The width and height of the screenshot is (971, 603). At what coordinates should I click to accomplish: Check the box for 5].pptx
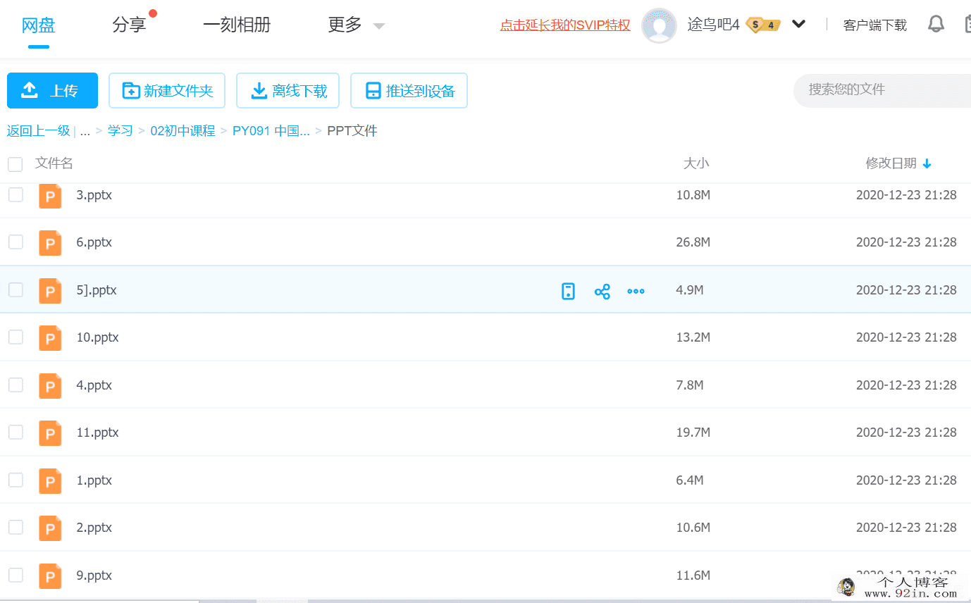16,290
